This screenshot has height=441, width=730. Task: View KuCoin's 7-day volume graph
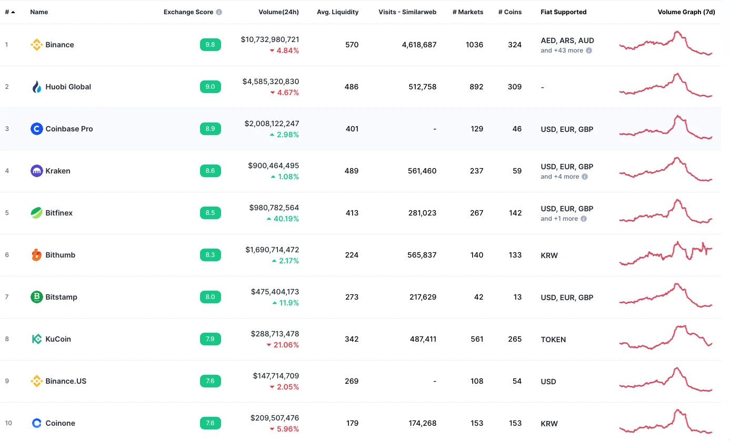666,337
